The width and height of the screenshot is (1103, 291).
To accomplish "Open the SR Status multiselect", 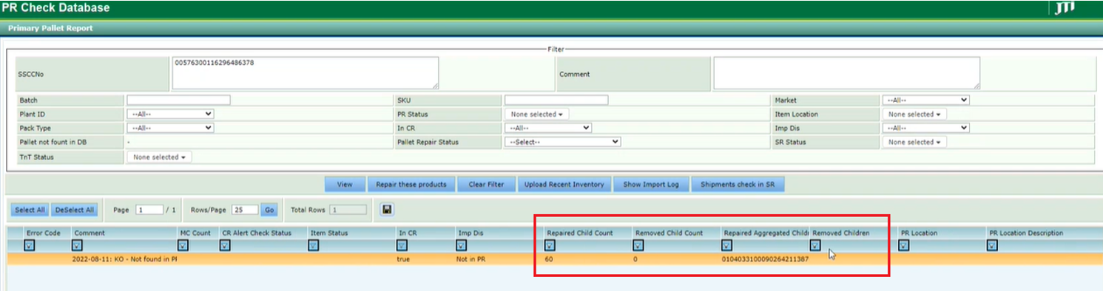I will coord(914,142).
